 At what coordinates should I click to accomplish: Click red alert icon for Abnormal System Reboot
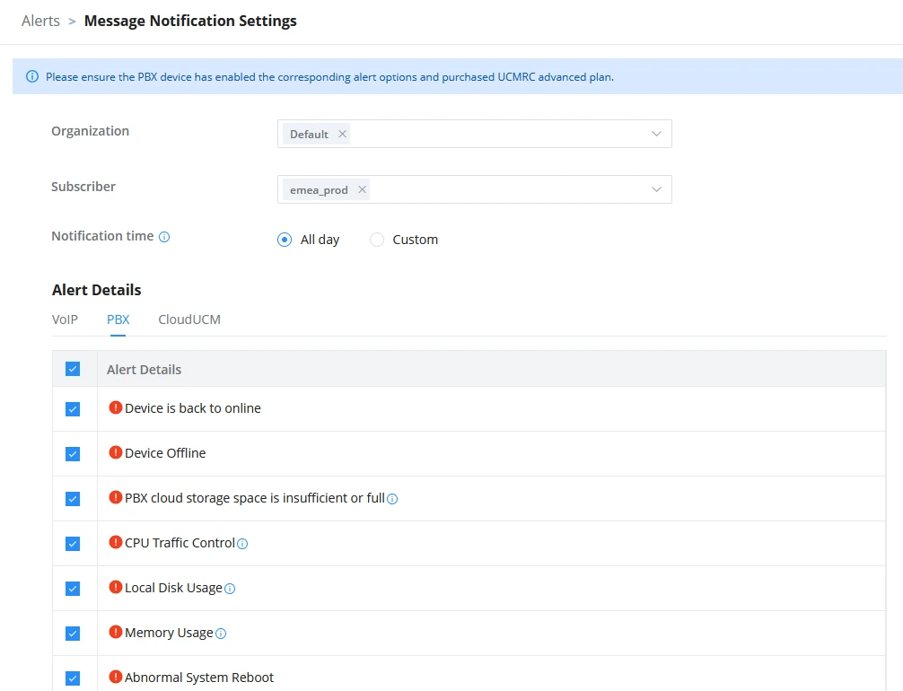click(x=116, y=678)
